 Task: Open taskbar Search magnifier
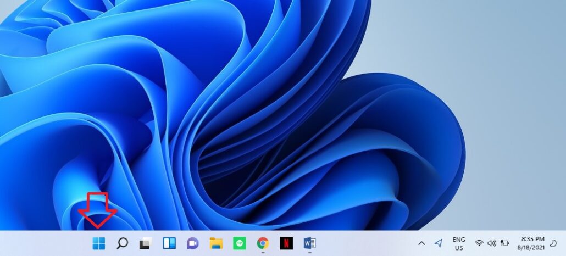(122, 243)
